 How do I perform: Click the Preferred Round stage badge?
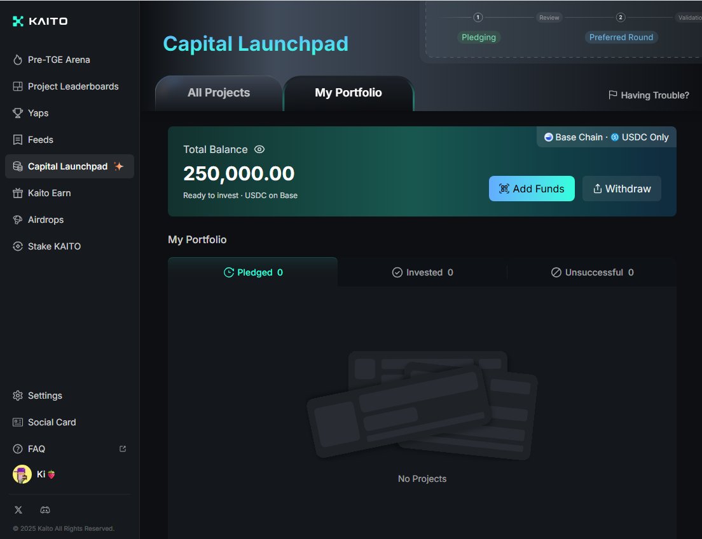click(621, 37)
